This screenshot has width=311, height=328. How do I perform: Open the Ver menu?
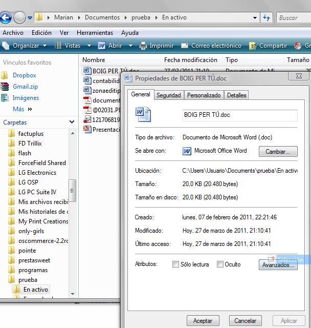click(64, 33)
